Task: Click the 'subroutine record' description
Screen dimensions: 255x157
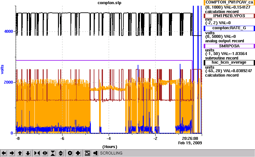Action: click(x=222, y=58)
